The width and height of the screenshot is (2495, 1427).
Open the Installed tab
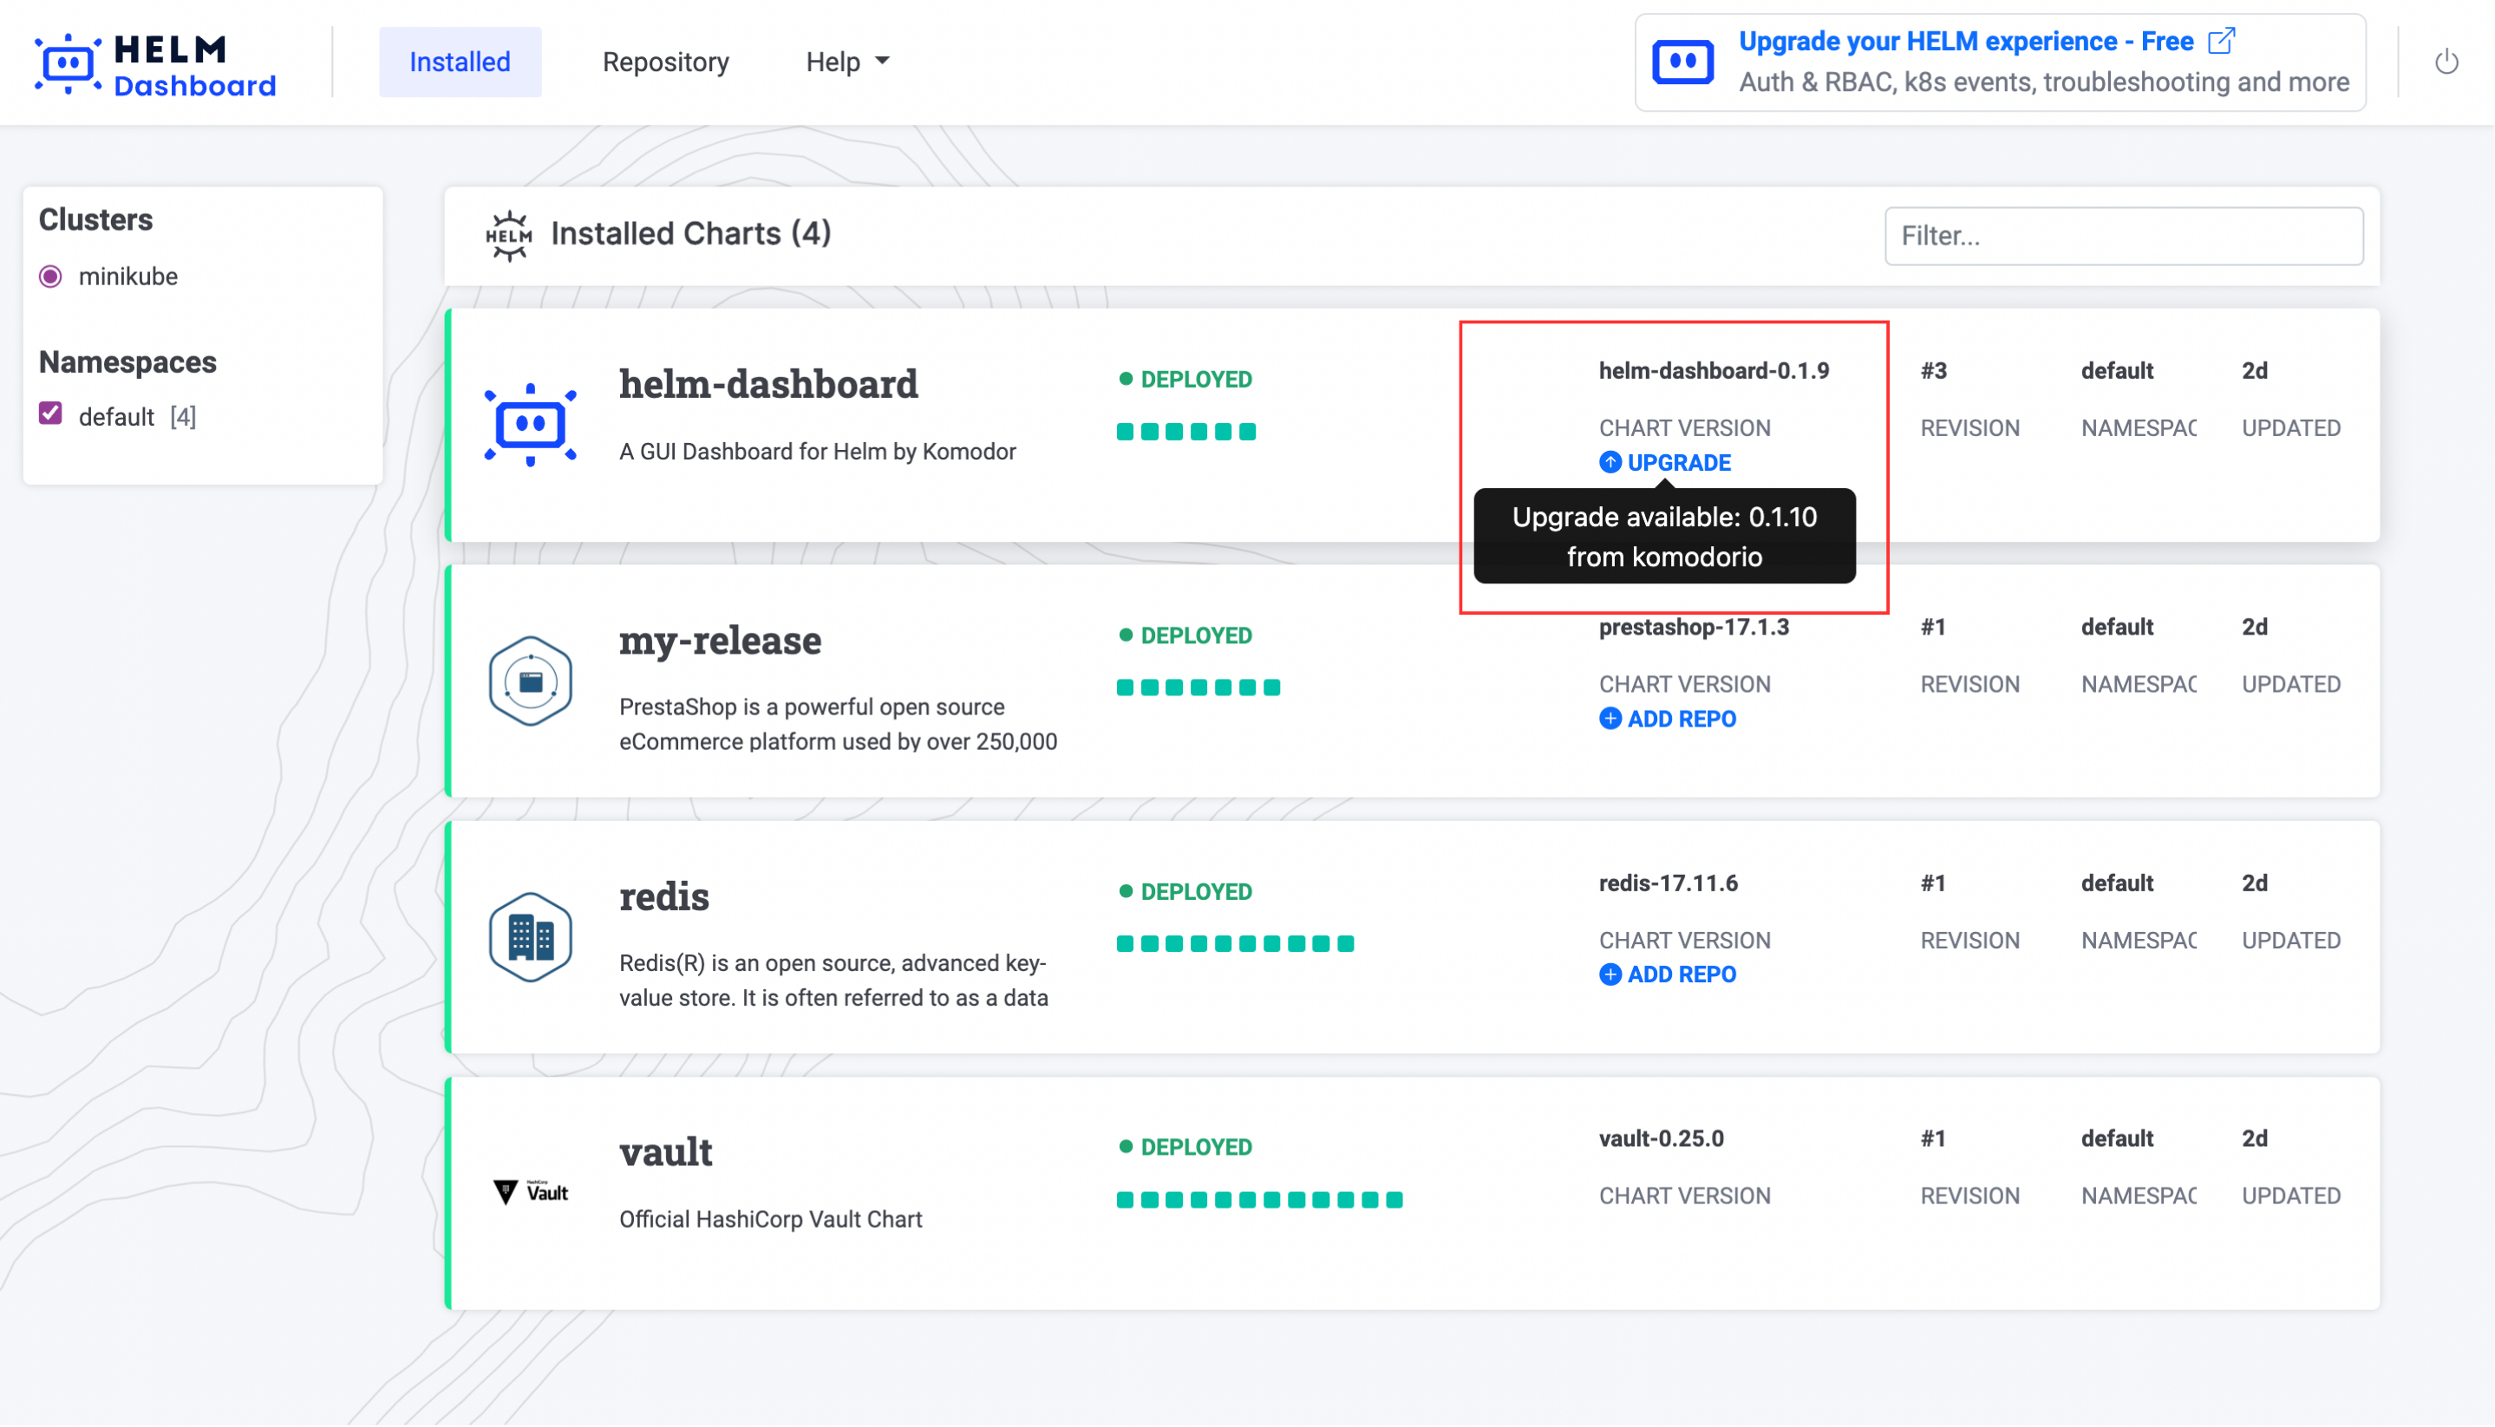click(x=460, y=62)
